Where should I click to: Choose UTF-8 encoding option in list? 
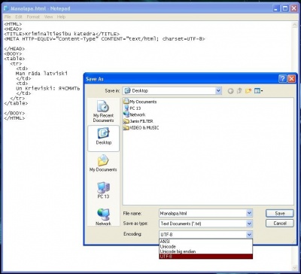point(205,257)
